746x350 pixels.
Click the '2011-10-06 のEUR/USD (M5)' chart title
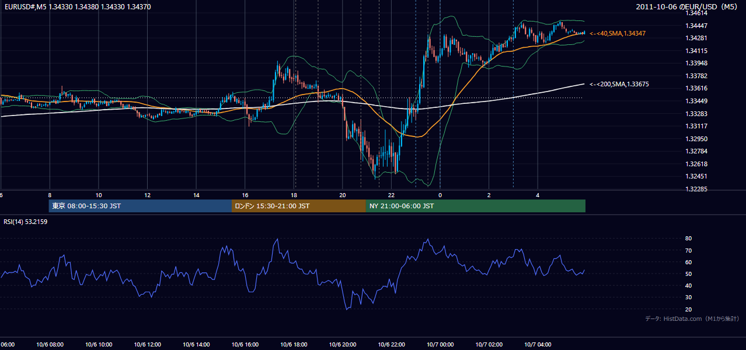tap(687, 6)
